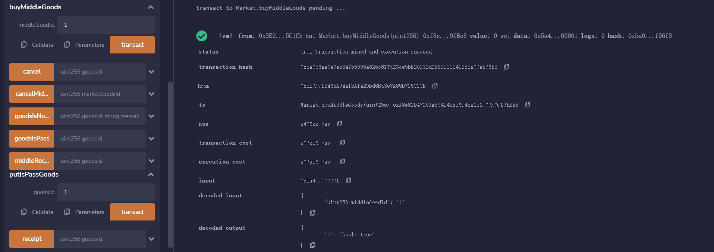Copy the from address
Screen dimensions: 714x252
tap(435, 85)
